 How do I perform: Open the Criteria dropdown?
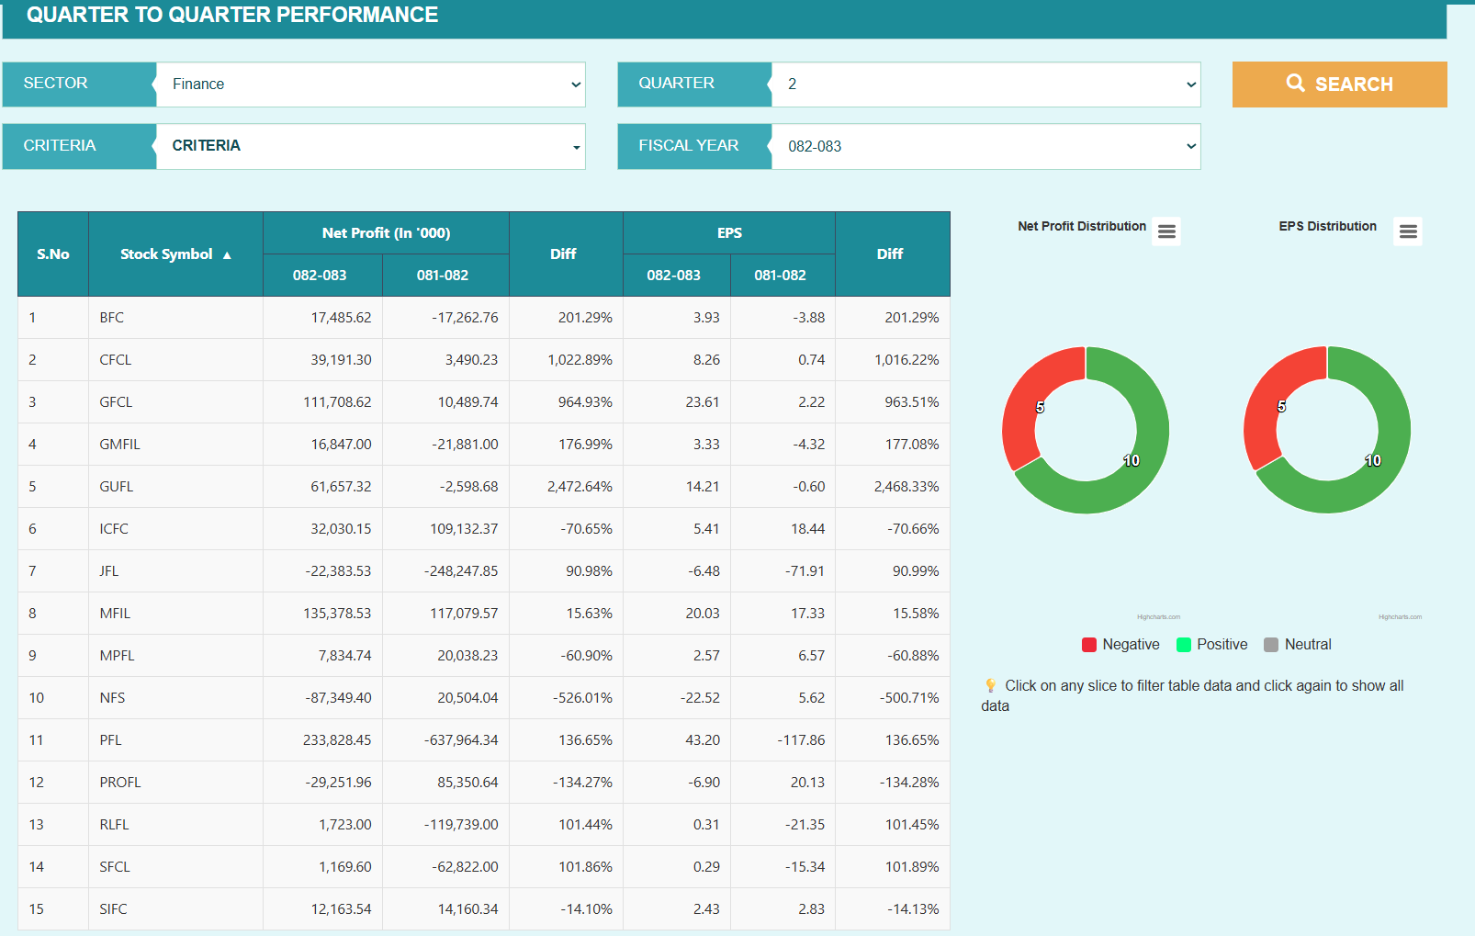point(370,147)
